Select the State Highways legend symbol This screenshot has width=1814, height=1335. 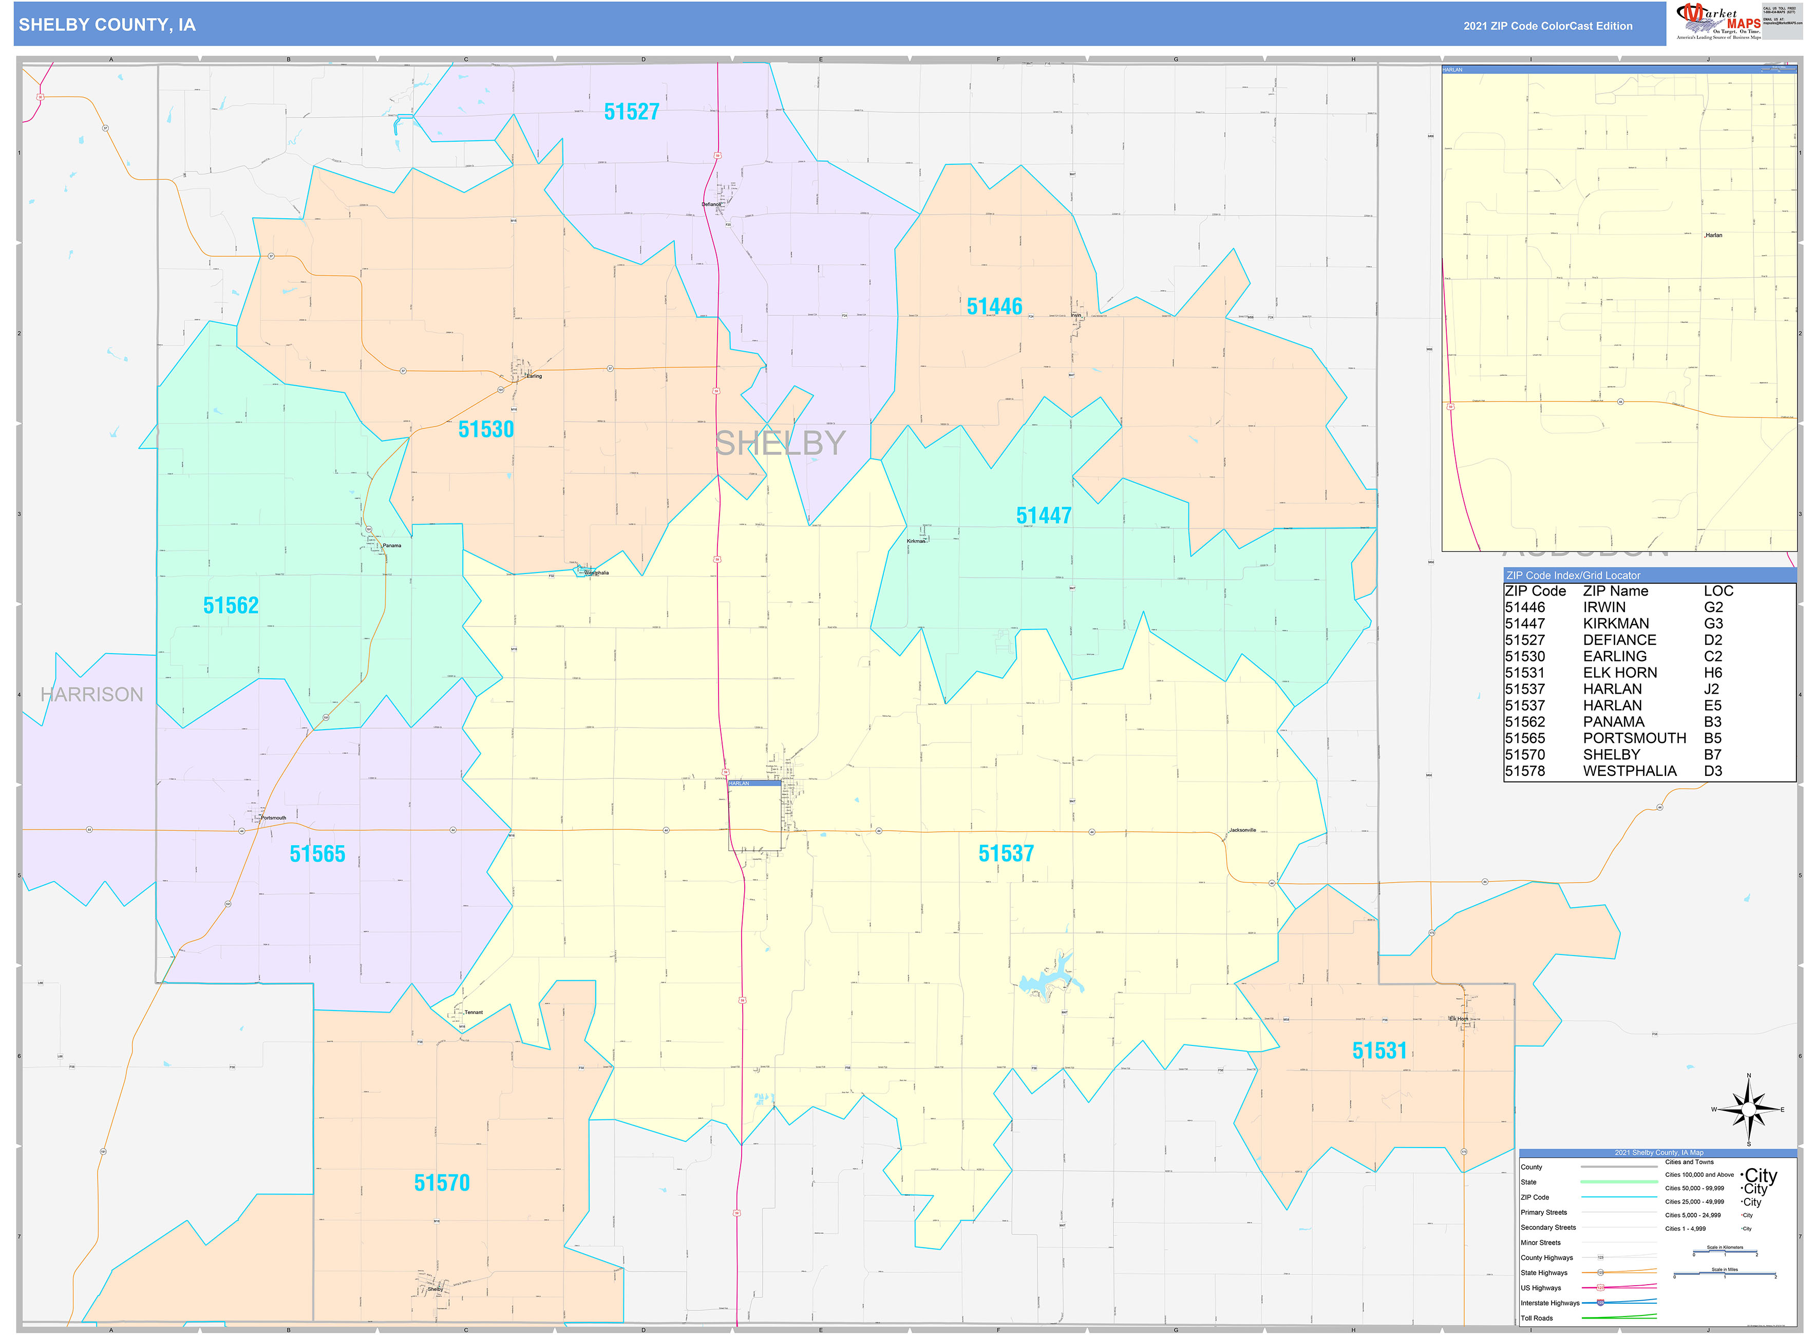pyautogui.click(x=1600, y=1273)
